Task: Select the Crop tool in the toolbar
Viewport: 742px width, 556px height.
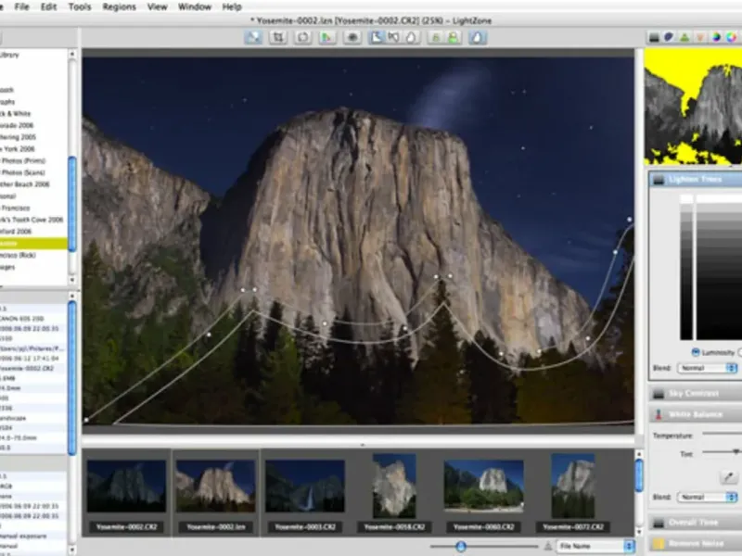Action: pyautogui.click(x=278, y=38)
